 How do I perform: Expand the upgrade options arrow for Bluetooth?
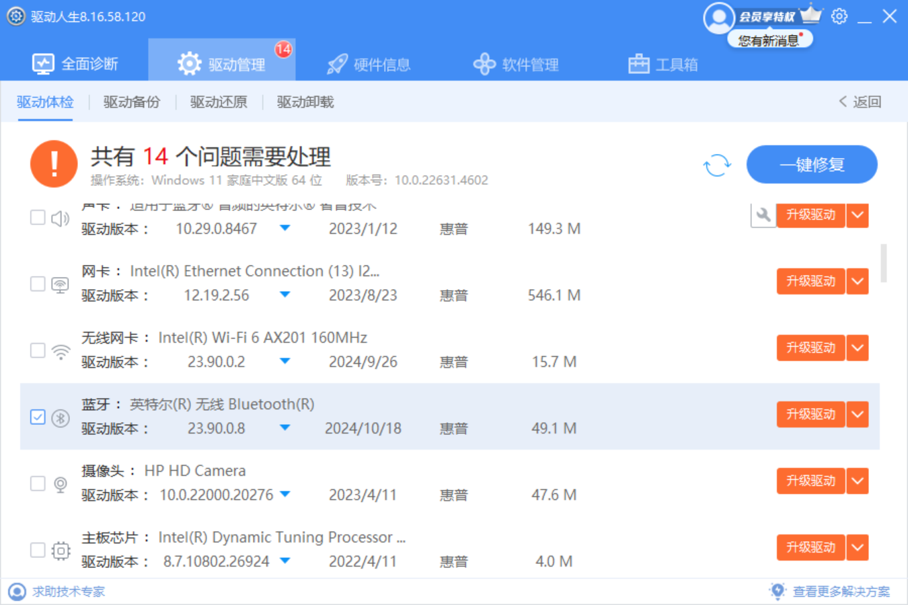click(x=858, y=414)
